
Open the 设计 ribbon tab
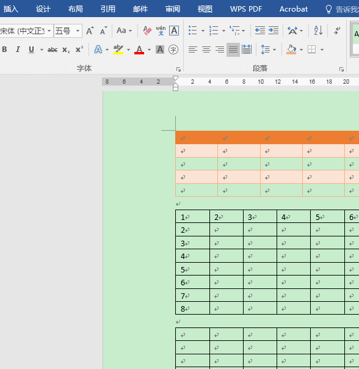click(x=43, y=9)
